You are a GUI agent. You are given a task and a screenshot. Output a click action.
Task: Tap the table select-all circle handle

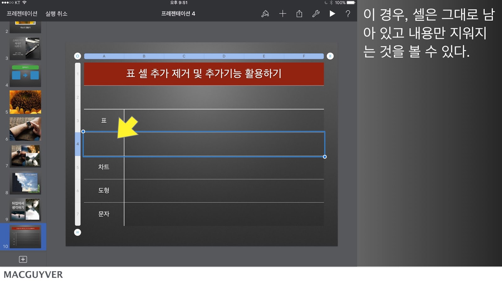(77, 56)
